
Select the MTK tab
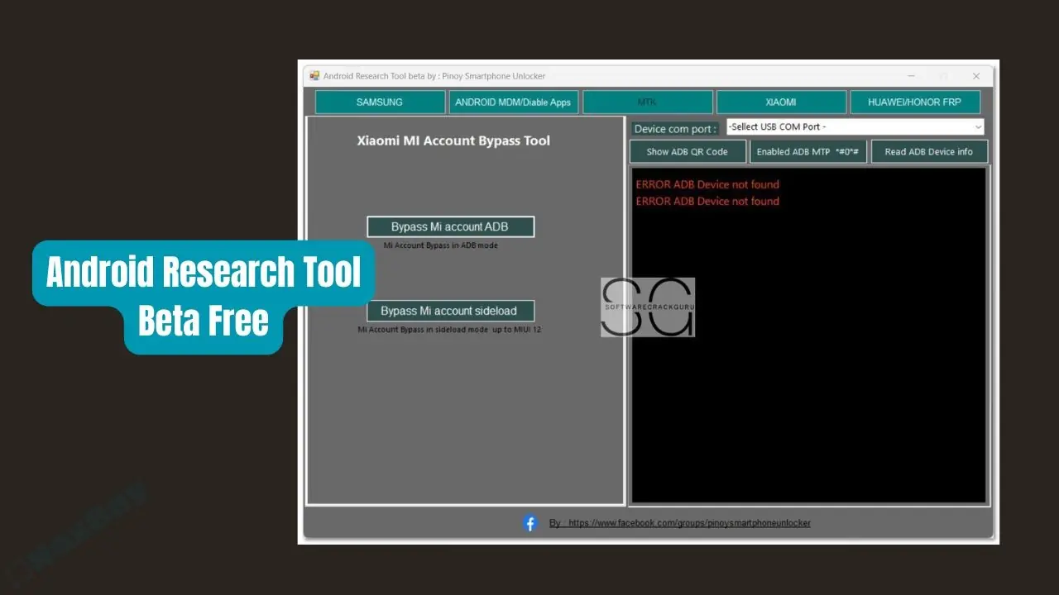(647, 102)
